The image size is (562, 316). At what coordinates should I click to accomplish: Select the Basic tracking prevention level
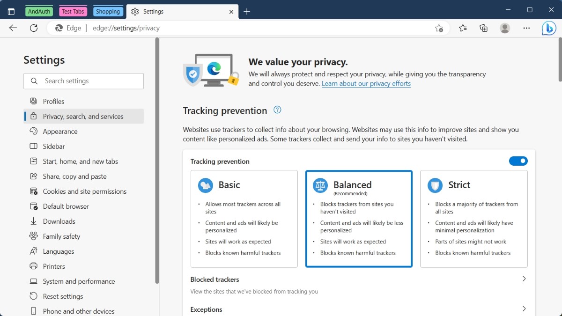[x=244, y=219]
